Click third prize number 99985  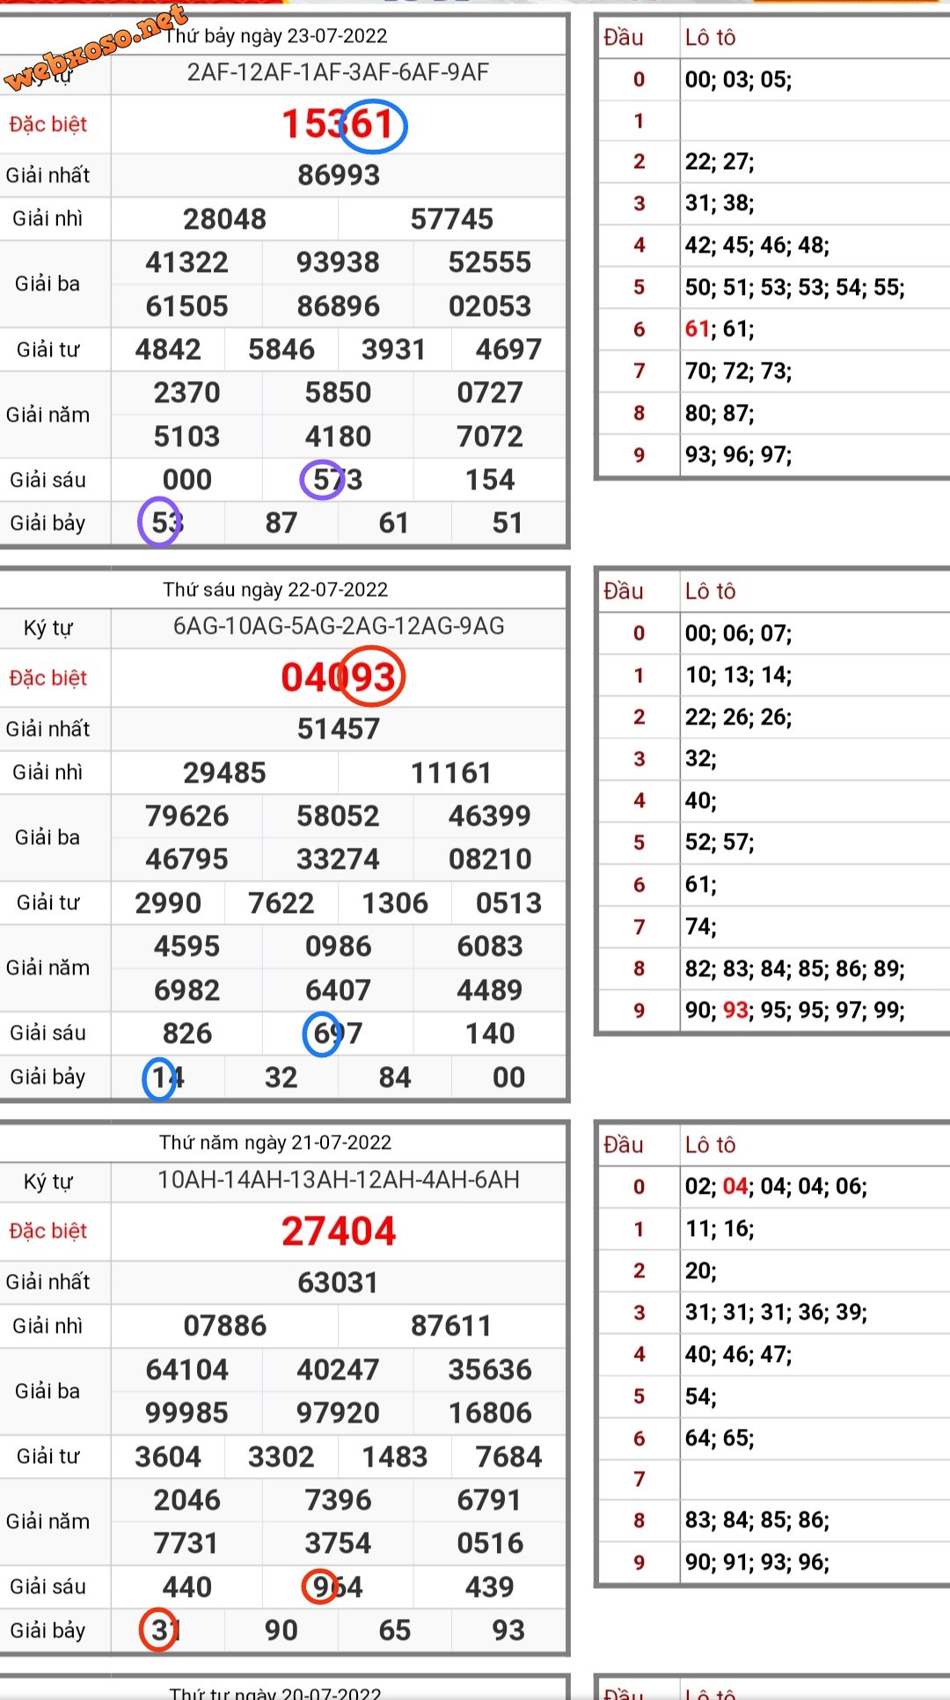186,1413
